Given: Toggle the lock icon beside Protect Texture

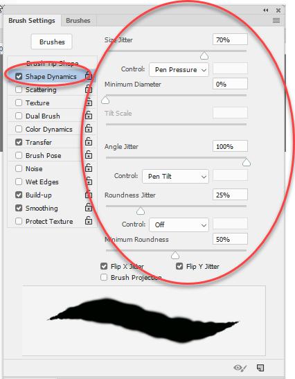Looking at the screenshot, I should (x=89, y=220).
